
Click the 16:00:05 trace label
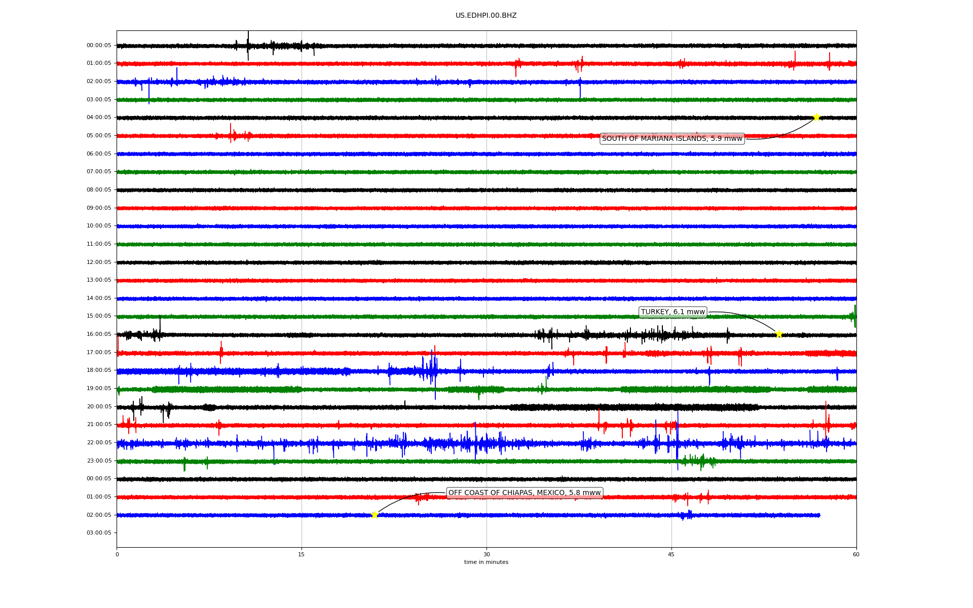pos(99,334)
